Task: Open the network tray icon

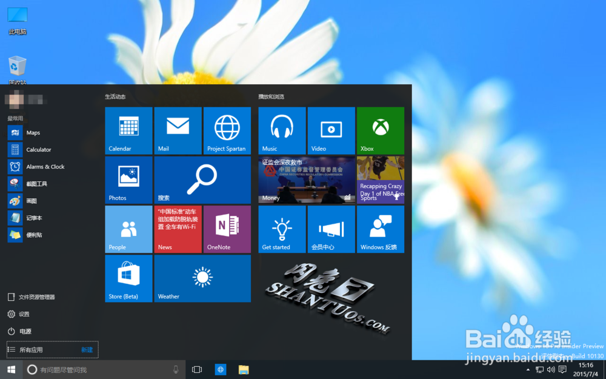Action: coord(539,370)
